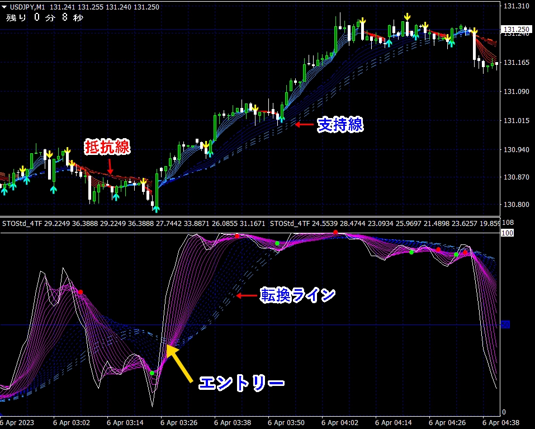Click the 131.250 current price tag
The height and width of the screenshot is (429, 535).
516,30
